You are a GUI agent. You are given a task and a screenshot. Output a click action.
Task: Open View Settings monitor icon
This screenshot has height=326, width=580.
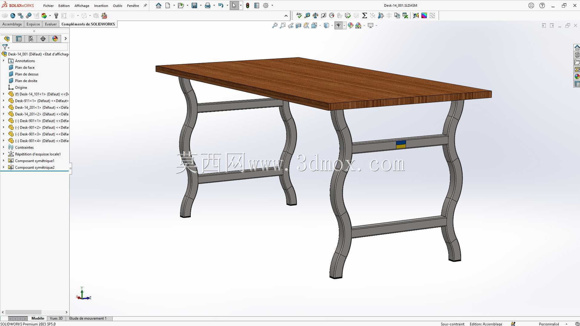pos(371,25)
